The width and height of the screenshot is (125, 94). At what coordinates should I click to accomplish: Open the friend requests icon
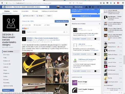pyautogui.click(x=86, y=7)
